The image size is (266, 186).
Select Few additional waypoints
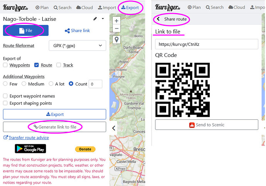click(x=5, y=84)
